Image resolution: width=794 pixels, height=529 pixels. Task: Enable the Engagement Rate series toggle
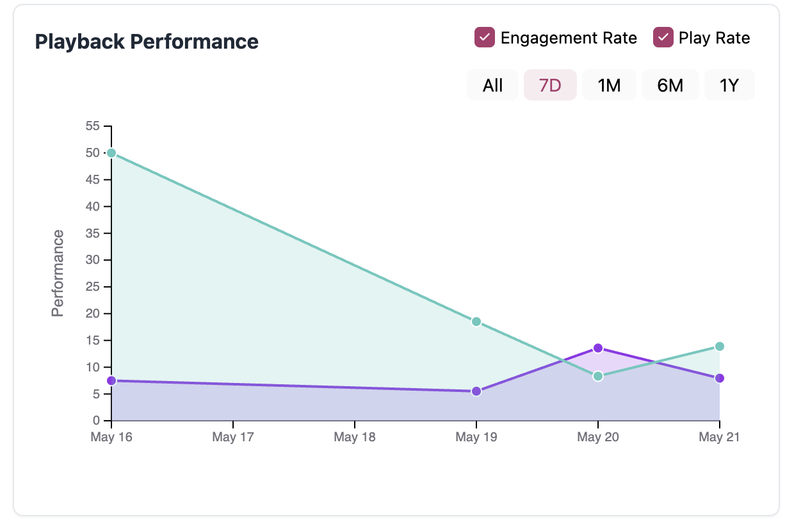[484, 38]
